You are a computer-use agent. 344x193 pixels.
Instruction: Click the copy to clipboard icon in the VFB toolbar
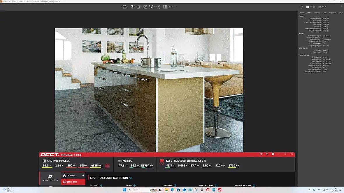(139, 7)
